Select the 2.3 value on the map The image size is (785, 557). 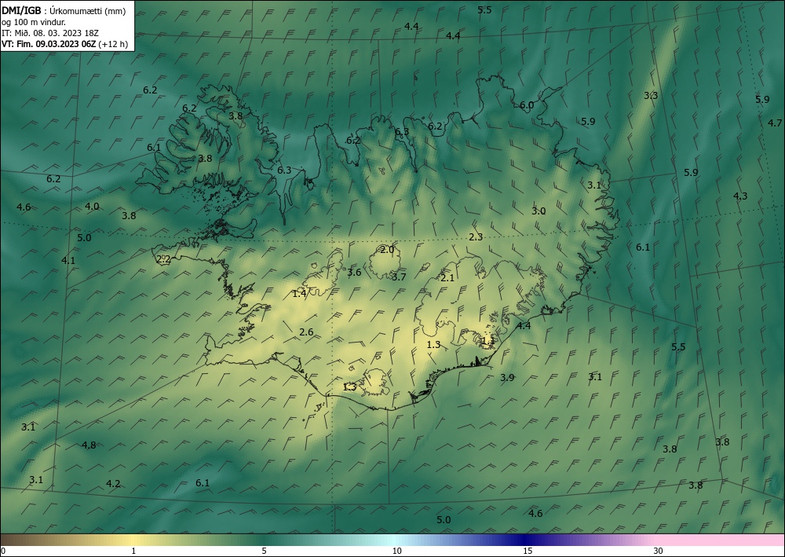point(476,237)
